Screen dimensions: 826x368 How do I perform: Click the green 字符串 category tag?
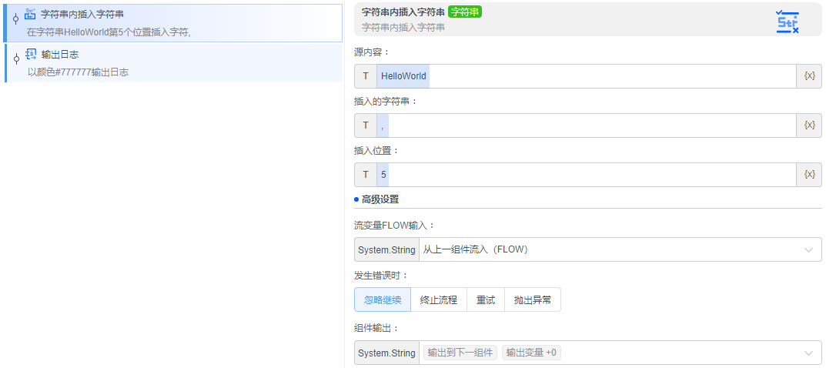click(465, 12)
